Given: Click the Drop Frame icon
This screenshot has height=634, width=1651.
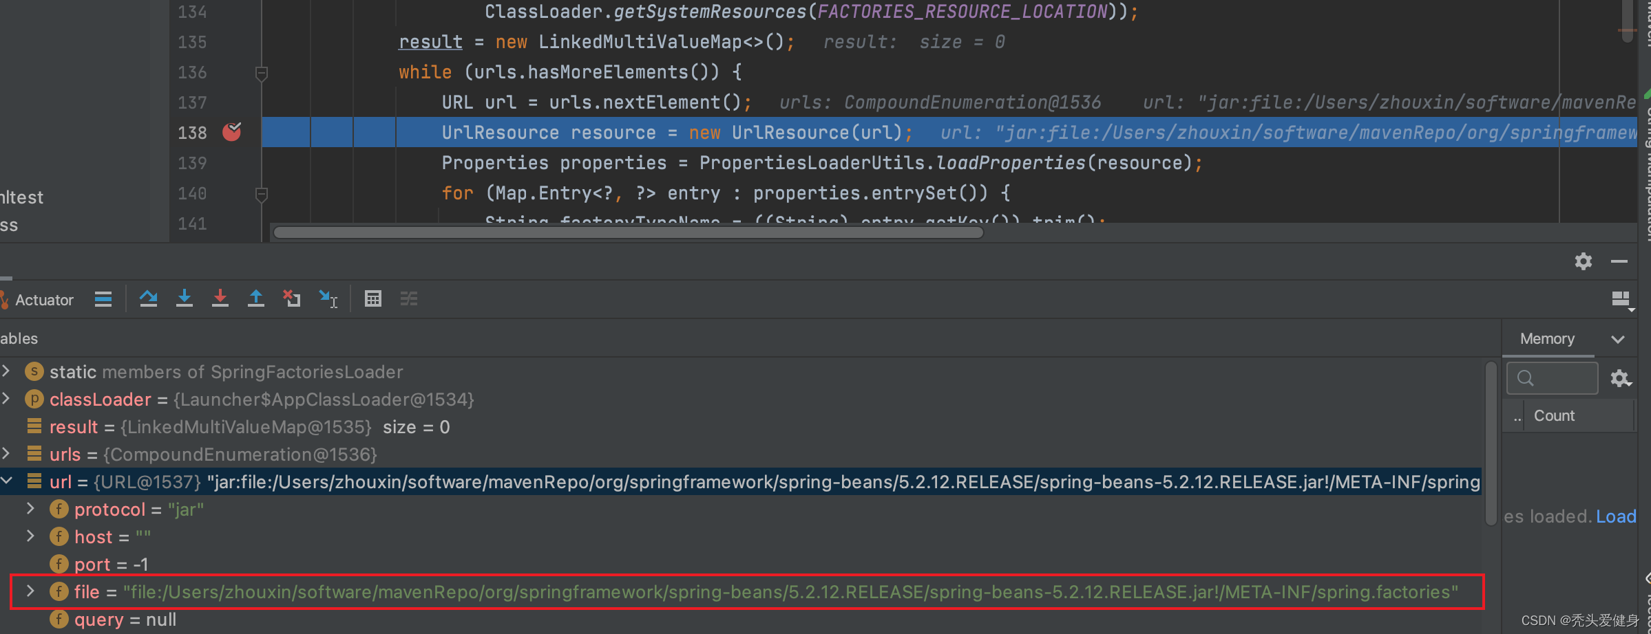Looking at the screenshot, I should (x=291, y=298).
